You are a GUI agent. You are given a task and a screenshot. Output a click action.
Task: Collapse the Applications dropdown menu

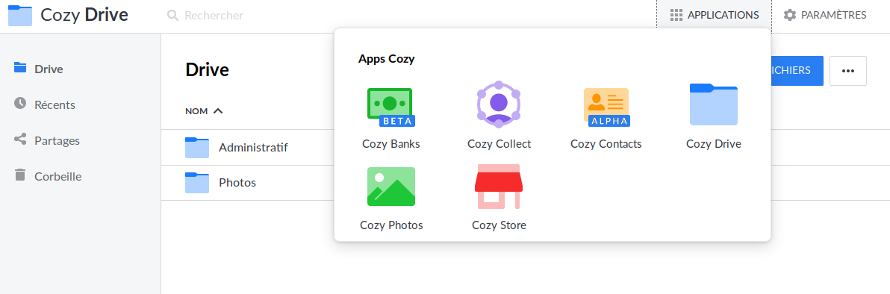714,16
